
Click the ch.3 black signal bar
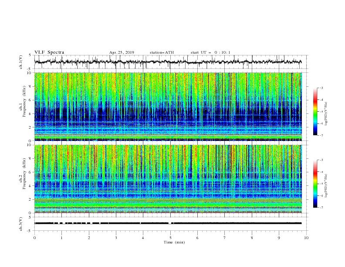[x=168, y=223]
